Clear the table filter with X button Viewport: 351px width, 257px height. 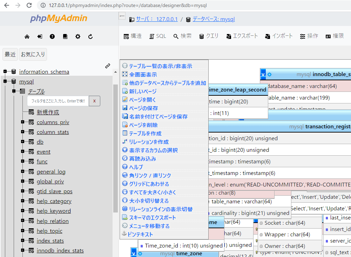coord(94,101)
